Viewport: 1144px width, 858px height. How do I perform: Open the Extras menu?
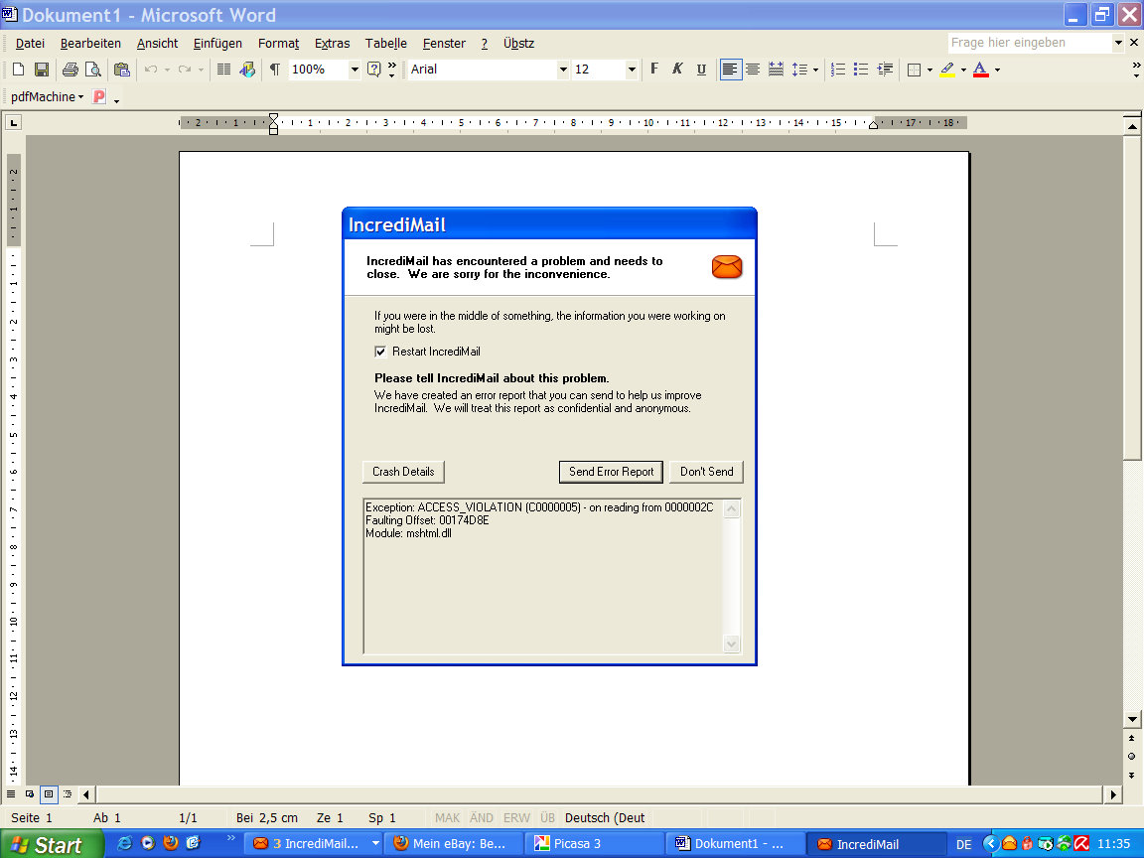click(x=332, y=44)
